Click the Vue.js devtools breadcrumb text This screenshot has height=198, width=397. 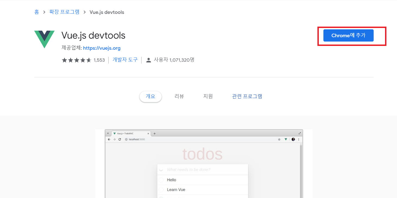(107, 12)
